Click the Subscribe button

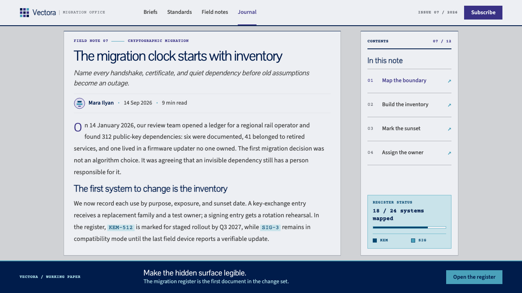483,13
